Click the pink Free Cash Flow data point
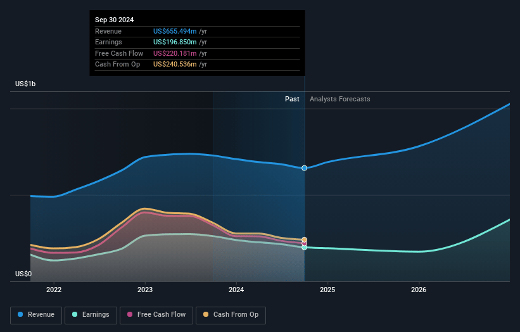 305,243
